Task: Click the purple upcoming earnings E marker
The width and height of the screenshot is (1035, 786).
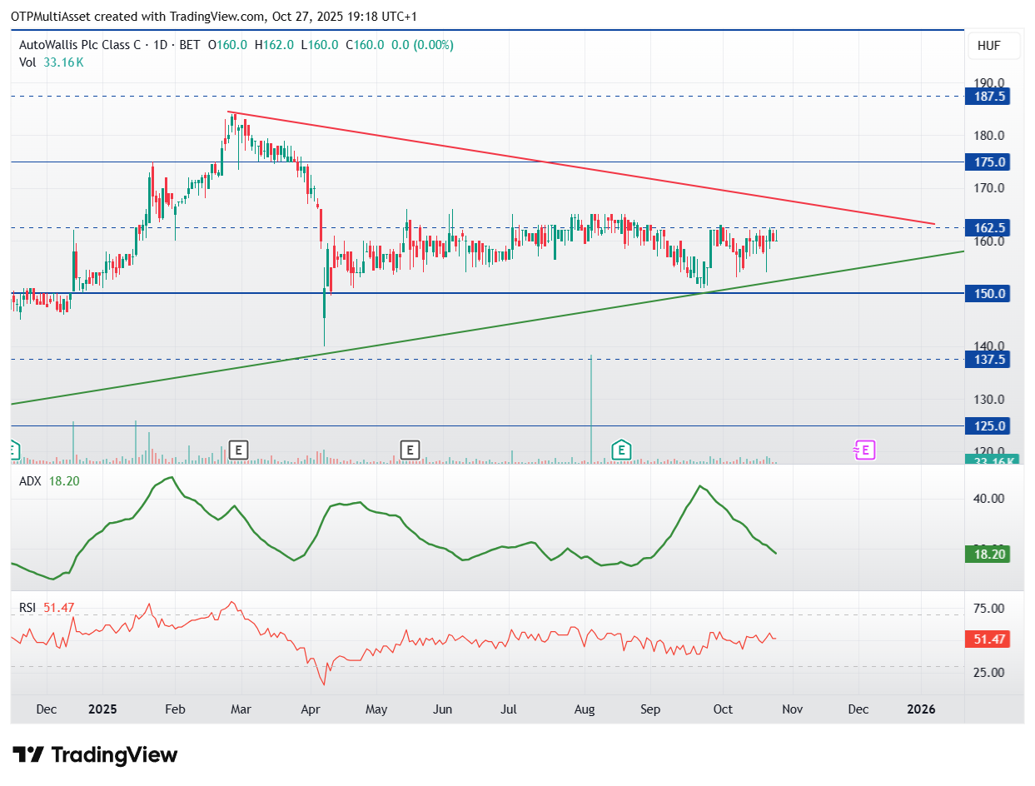Action: click(x=863, y=450)
